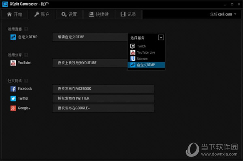Image resolution: width=243 pixels, height=161 pixels.
Task: Maximize the XSplit Gamecaster window
Action: coord(232,4)
